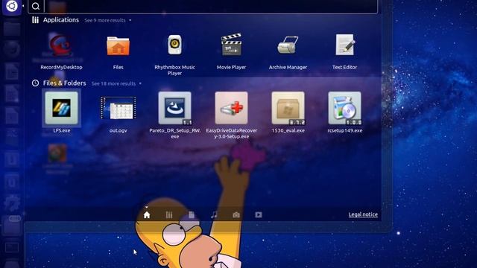
Task: Switch to the Files lens
Action: click(192, 215)
